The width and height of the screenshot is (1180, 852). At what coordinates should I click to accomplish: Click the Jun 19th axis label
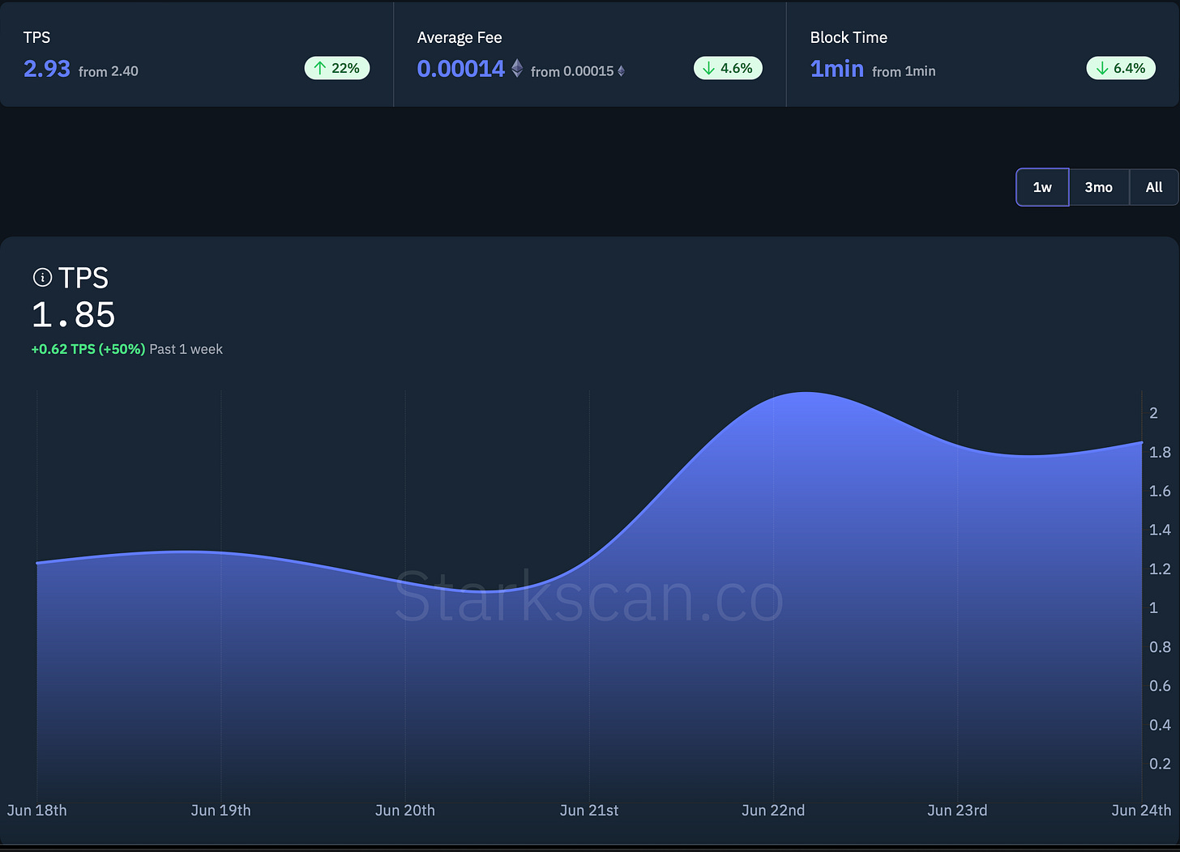click(x=221, y=810)
